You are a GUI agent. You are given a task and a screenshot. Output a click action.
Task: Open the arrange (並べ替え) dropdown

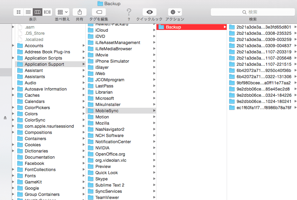point(62,12)
